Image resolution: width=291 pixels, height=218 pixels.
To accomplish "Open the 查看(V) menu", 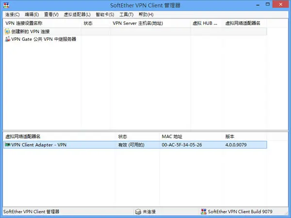I will [51, 15].
